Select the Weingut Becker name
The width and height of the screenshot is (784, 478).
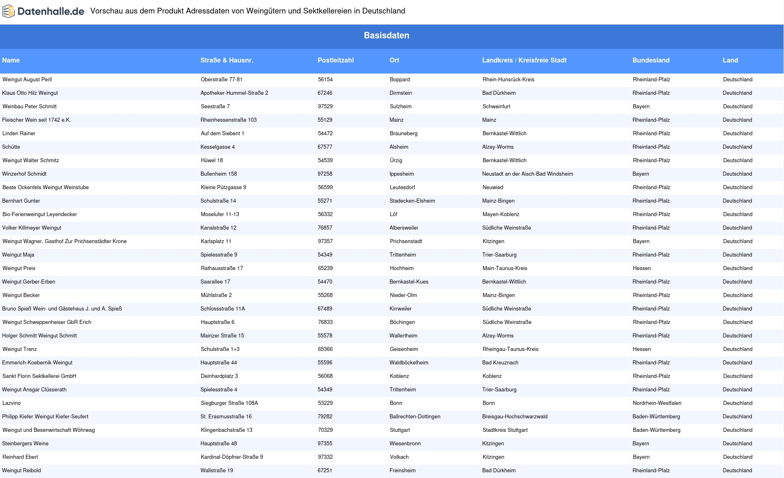pyautogui.click(x=21, y=295)
